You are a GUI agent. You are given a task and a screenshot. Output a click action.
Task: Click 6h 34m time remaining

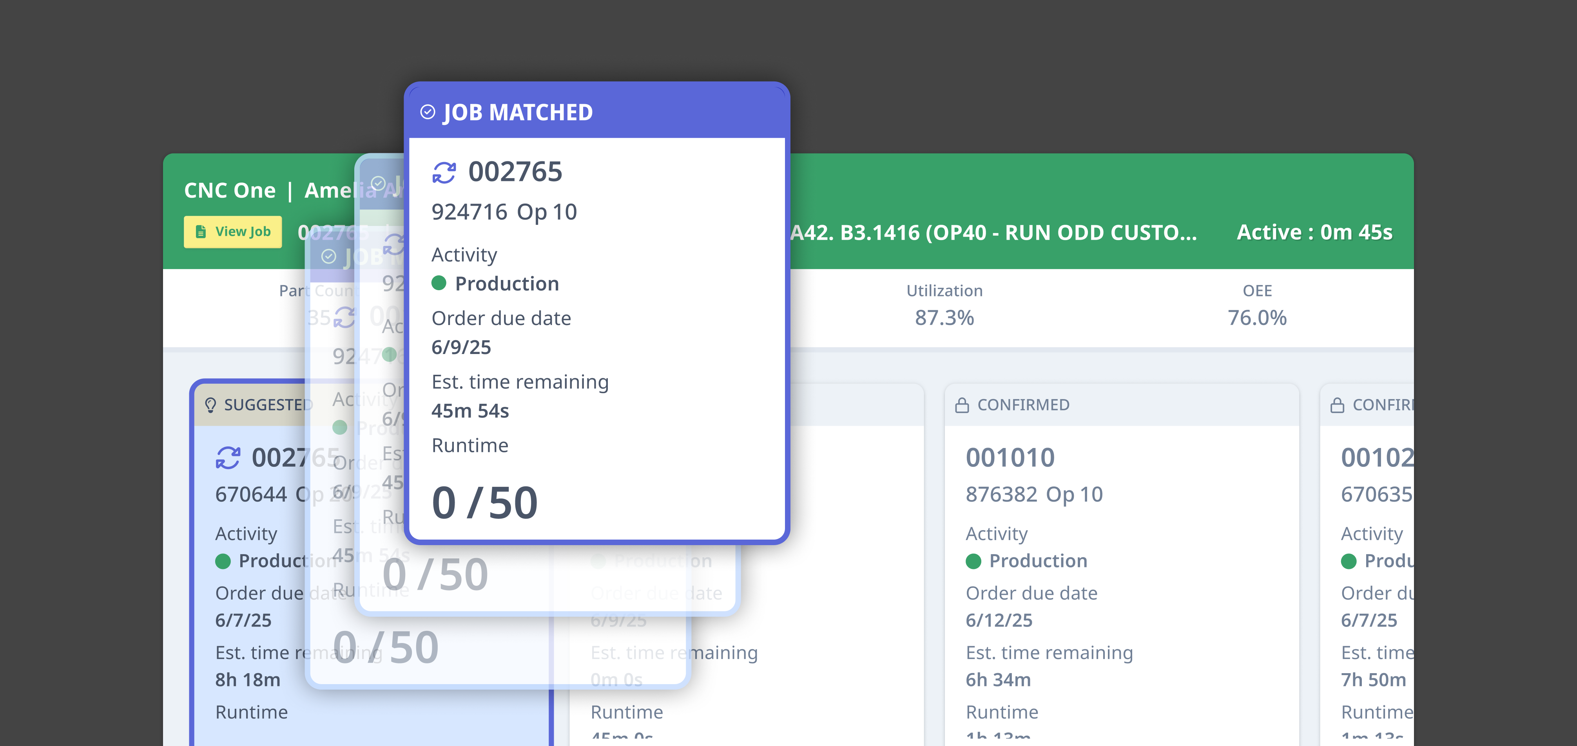[998, 680]
